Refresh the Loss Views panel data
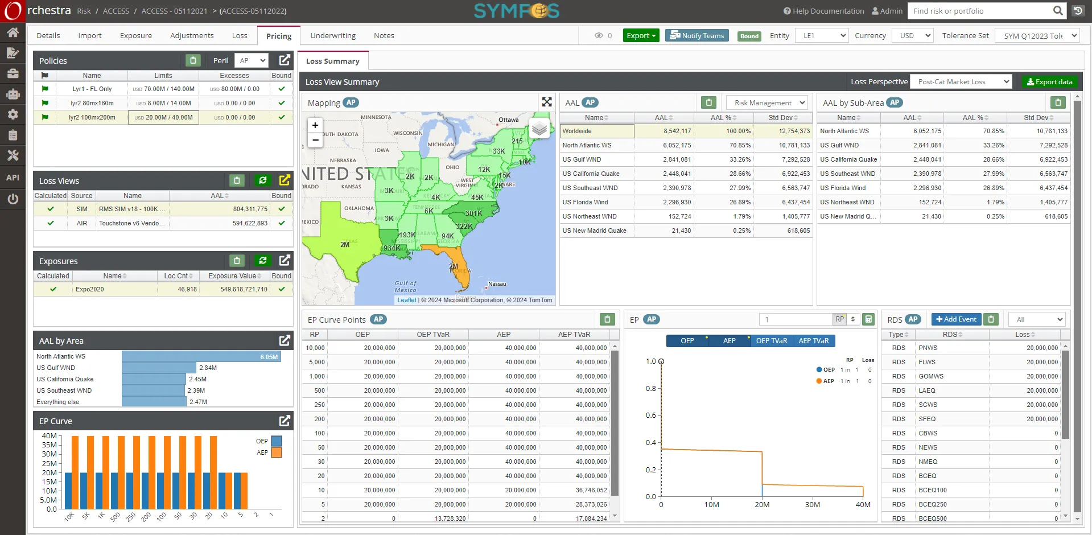Image resolution: width=1092 pixels, height=535 pixels. coord(262,180)
